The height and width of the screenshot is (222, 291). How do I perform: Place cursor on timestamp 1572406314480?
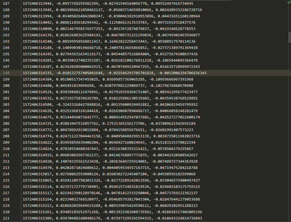(38, 86)
